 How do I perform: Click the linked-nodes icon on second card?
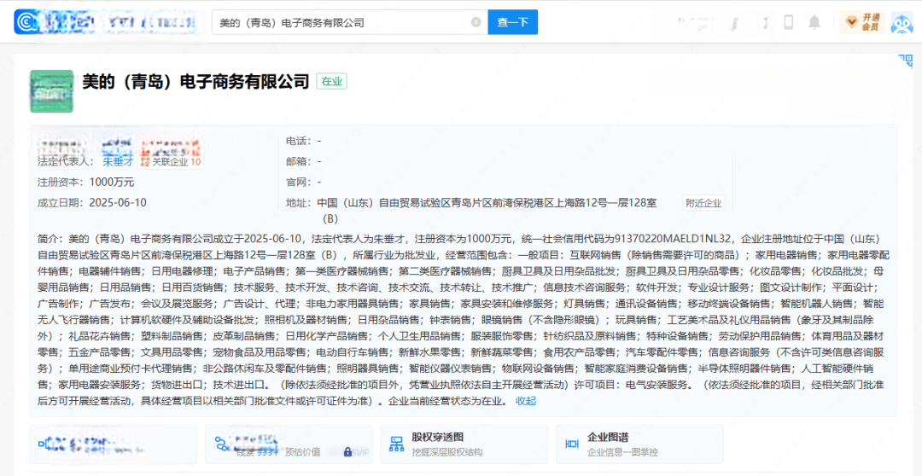[221, 444]
